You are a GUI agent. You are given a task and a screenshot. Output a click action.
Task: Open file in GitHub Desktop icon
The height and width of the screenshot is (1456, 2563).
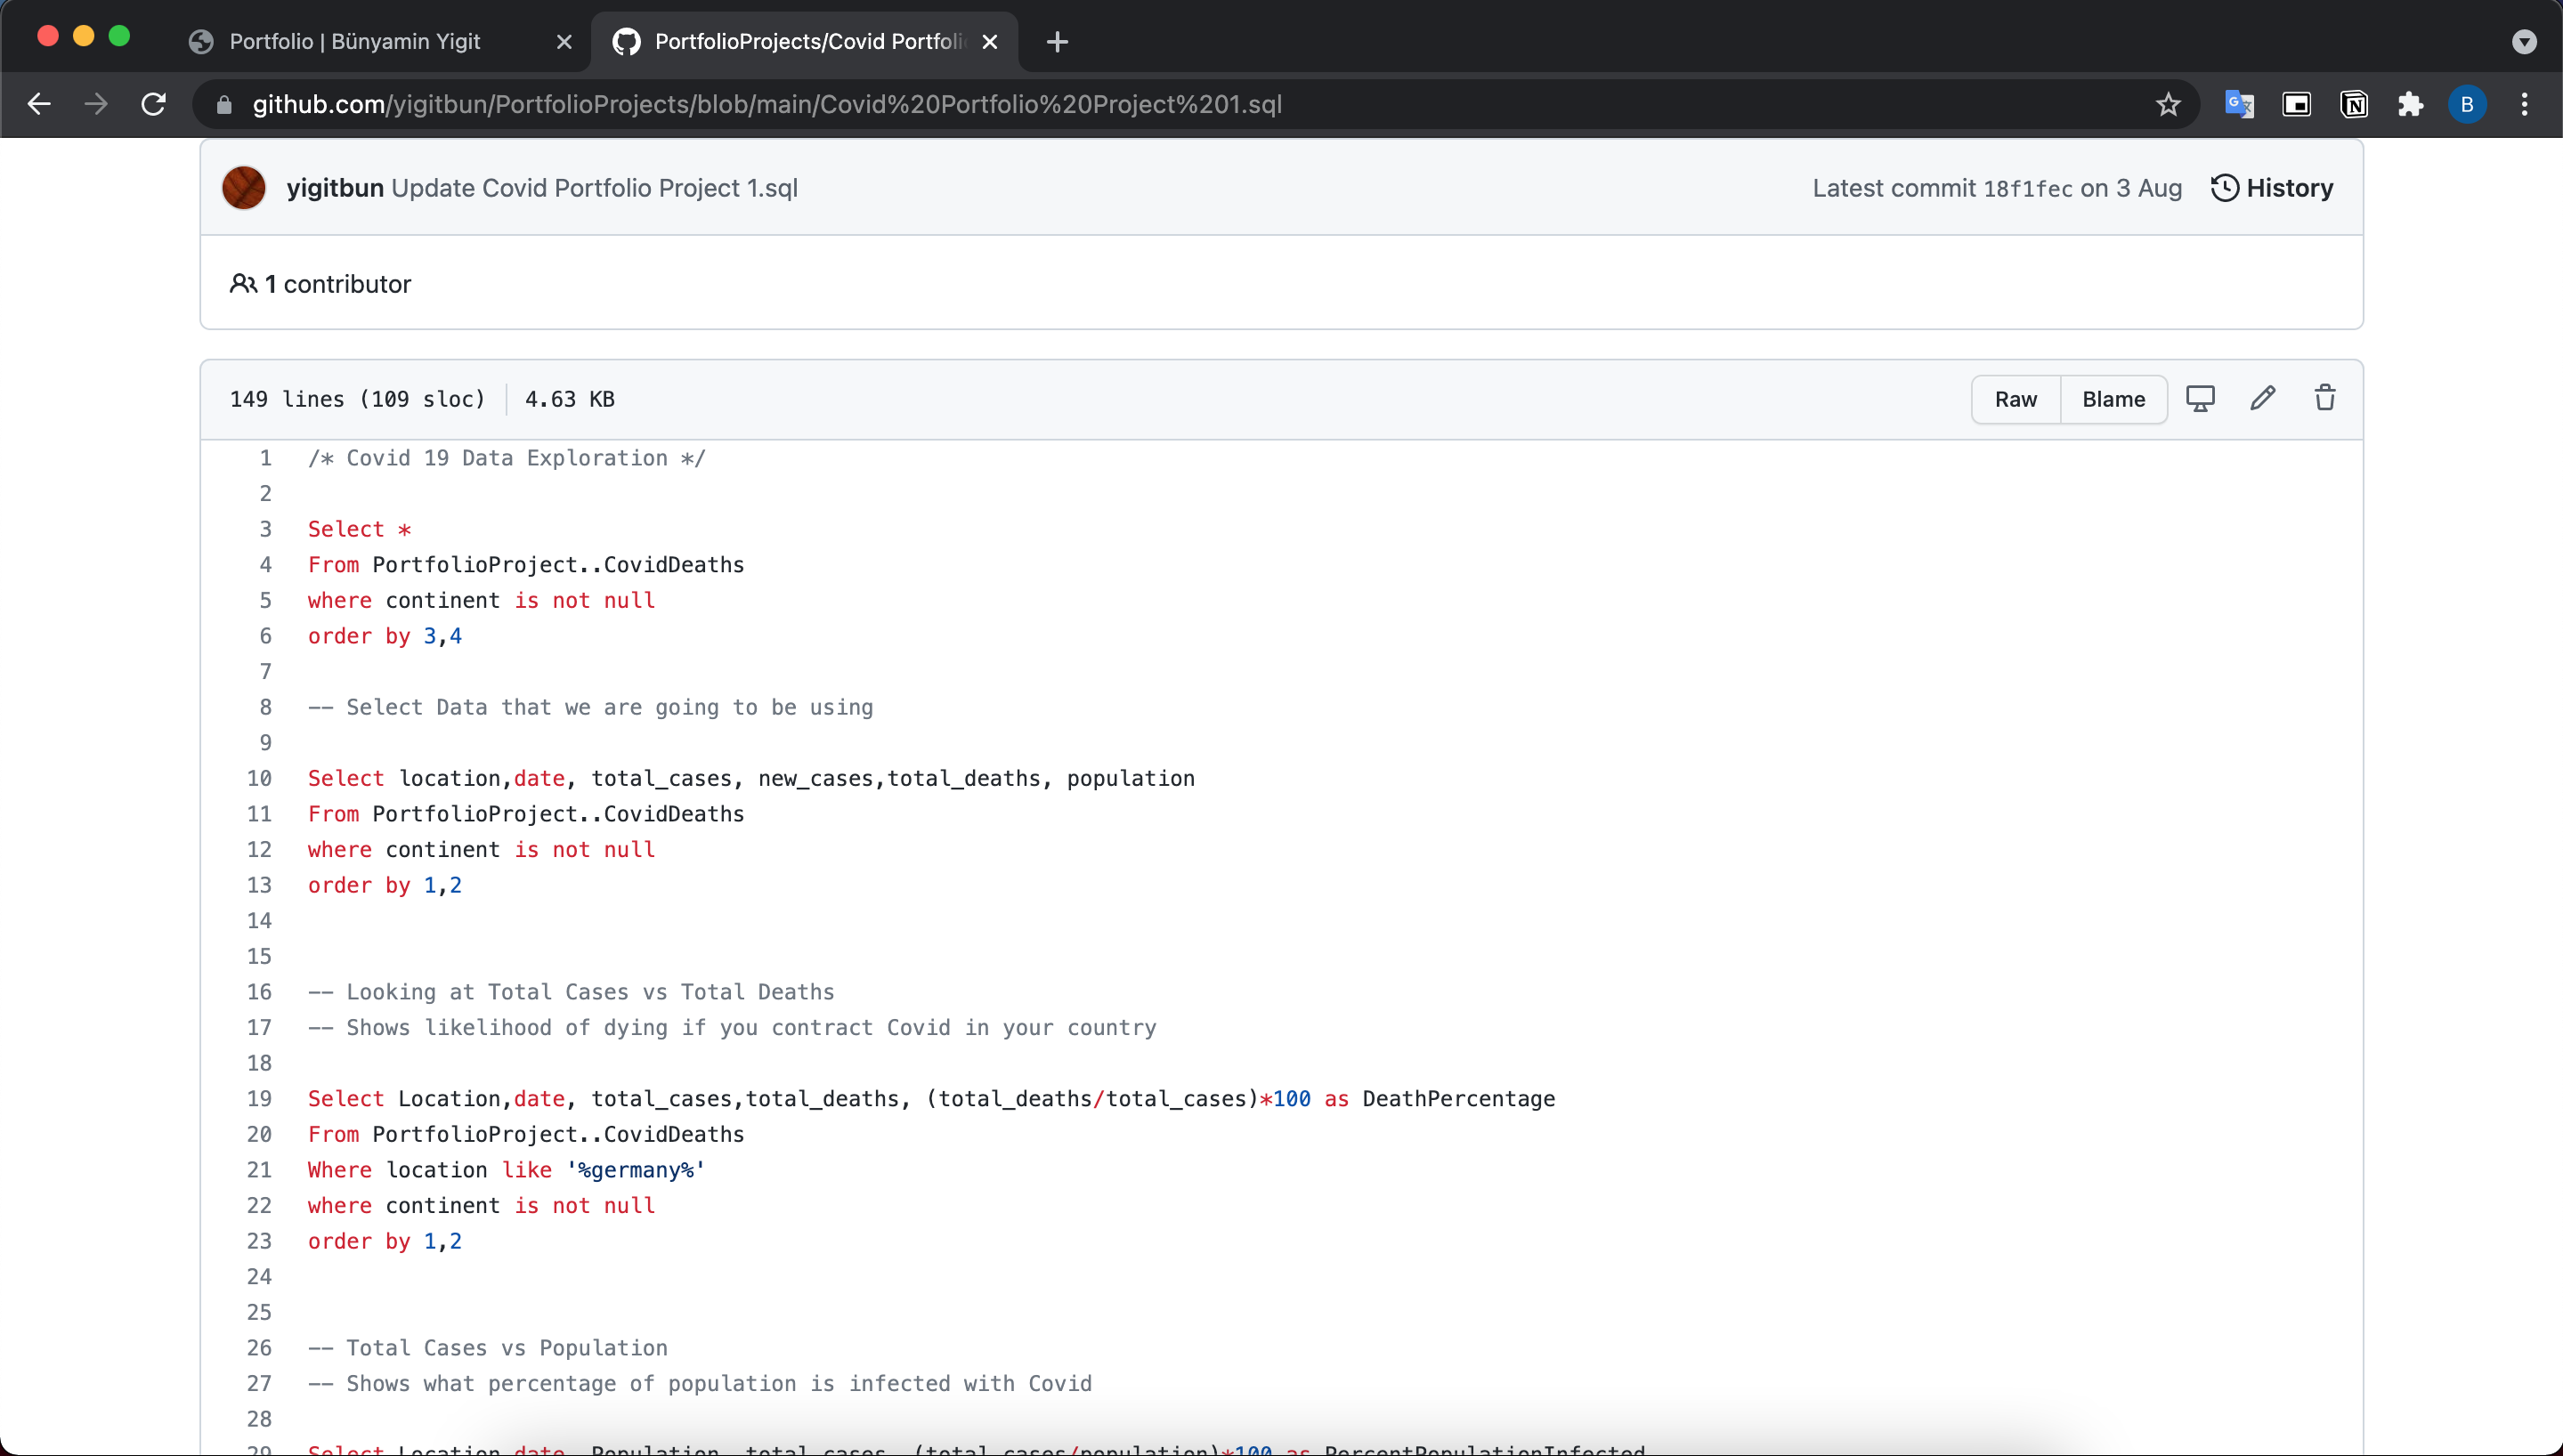(2200, 398)
